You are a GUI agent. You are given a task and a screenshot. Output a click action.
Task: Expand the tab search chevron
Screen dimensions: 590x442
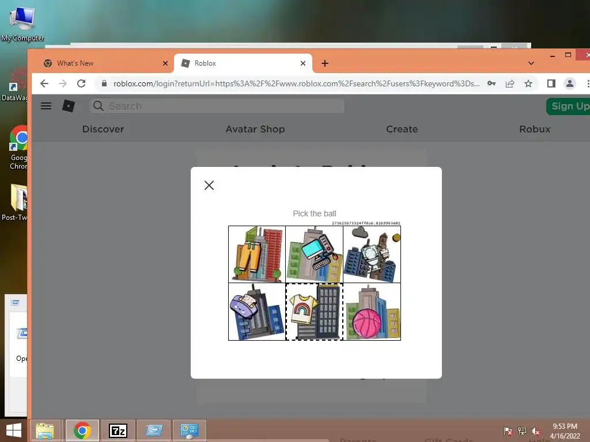(x=531, y=63)
